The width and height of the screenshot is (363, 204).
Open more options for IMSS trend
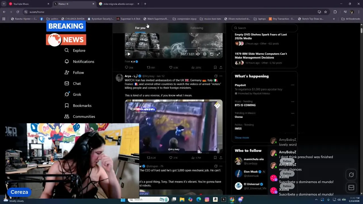[x=293, y=125]
